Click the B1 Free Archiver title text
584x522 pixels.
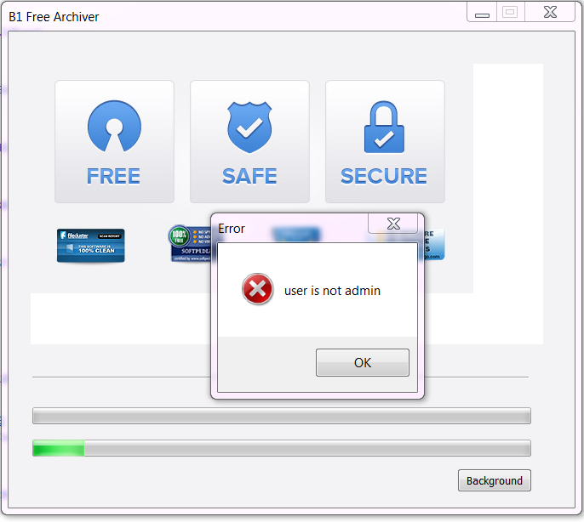point(54,17)
